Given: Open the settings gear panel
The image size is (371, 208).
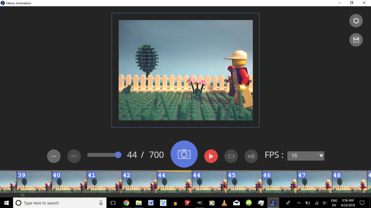Looking at the screenshot, I should click(x=356, y=20).
